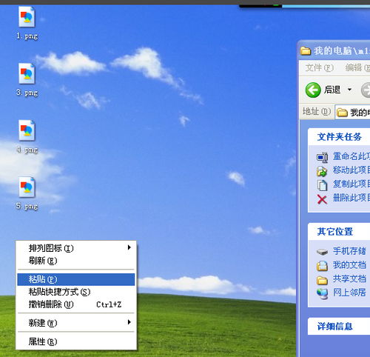Click the copy icon beside 复制此项目
Viewport: 370px width, 357px height.
[x=322, y=185]
